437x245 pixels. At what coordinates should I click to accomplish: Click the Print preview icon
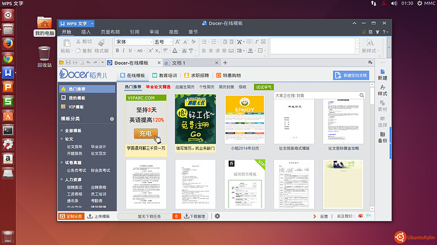point(82,63)
